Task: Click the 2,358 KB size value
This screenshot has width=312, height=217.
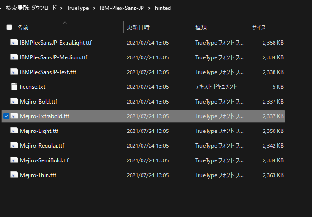Action: [273, 43]
